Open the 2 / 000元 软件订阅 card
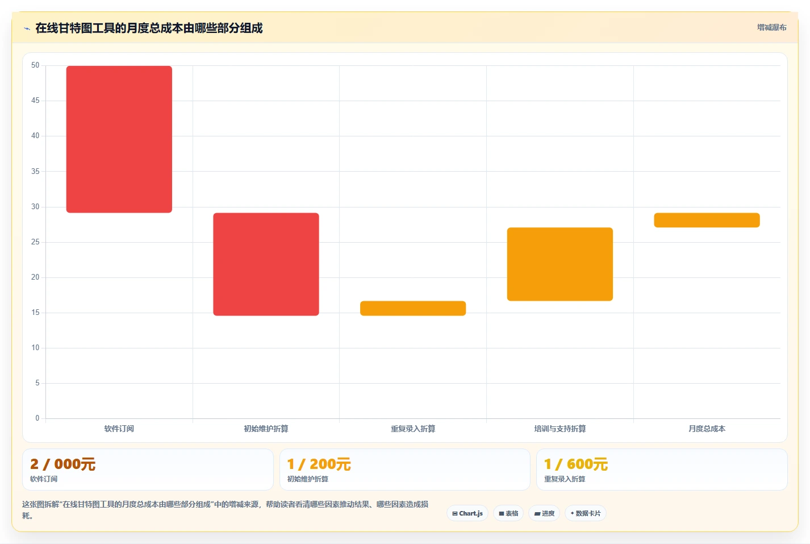 coord(148,470)
